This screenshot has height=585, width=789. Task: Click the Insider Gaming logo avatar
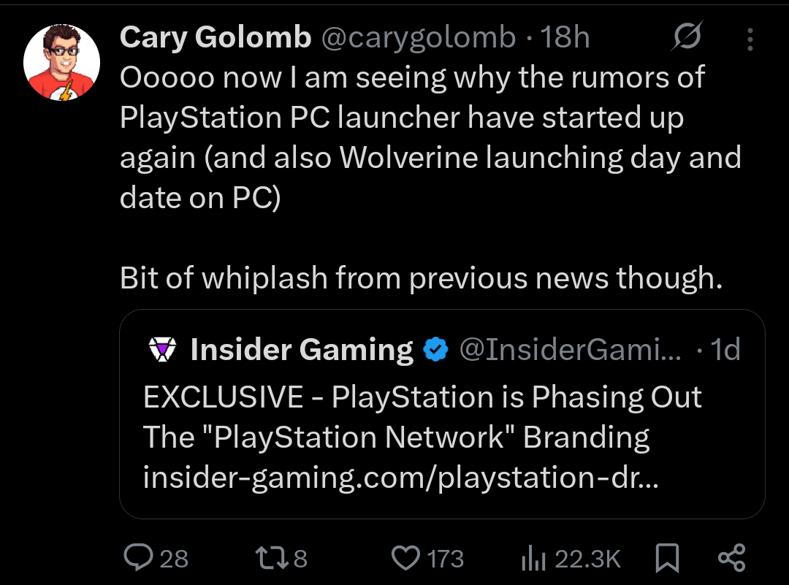tap(162, 351)
